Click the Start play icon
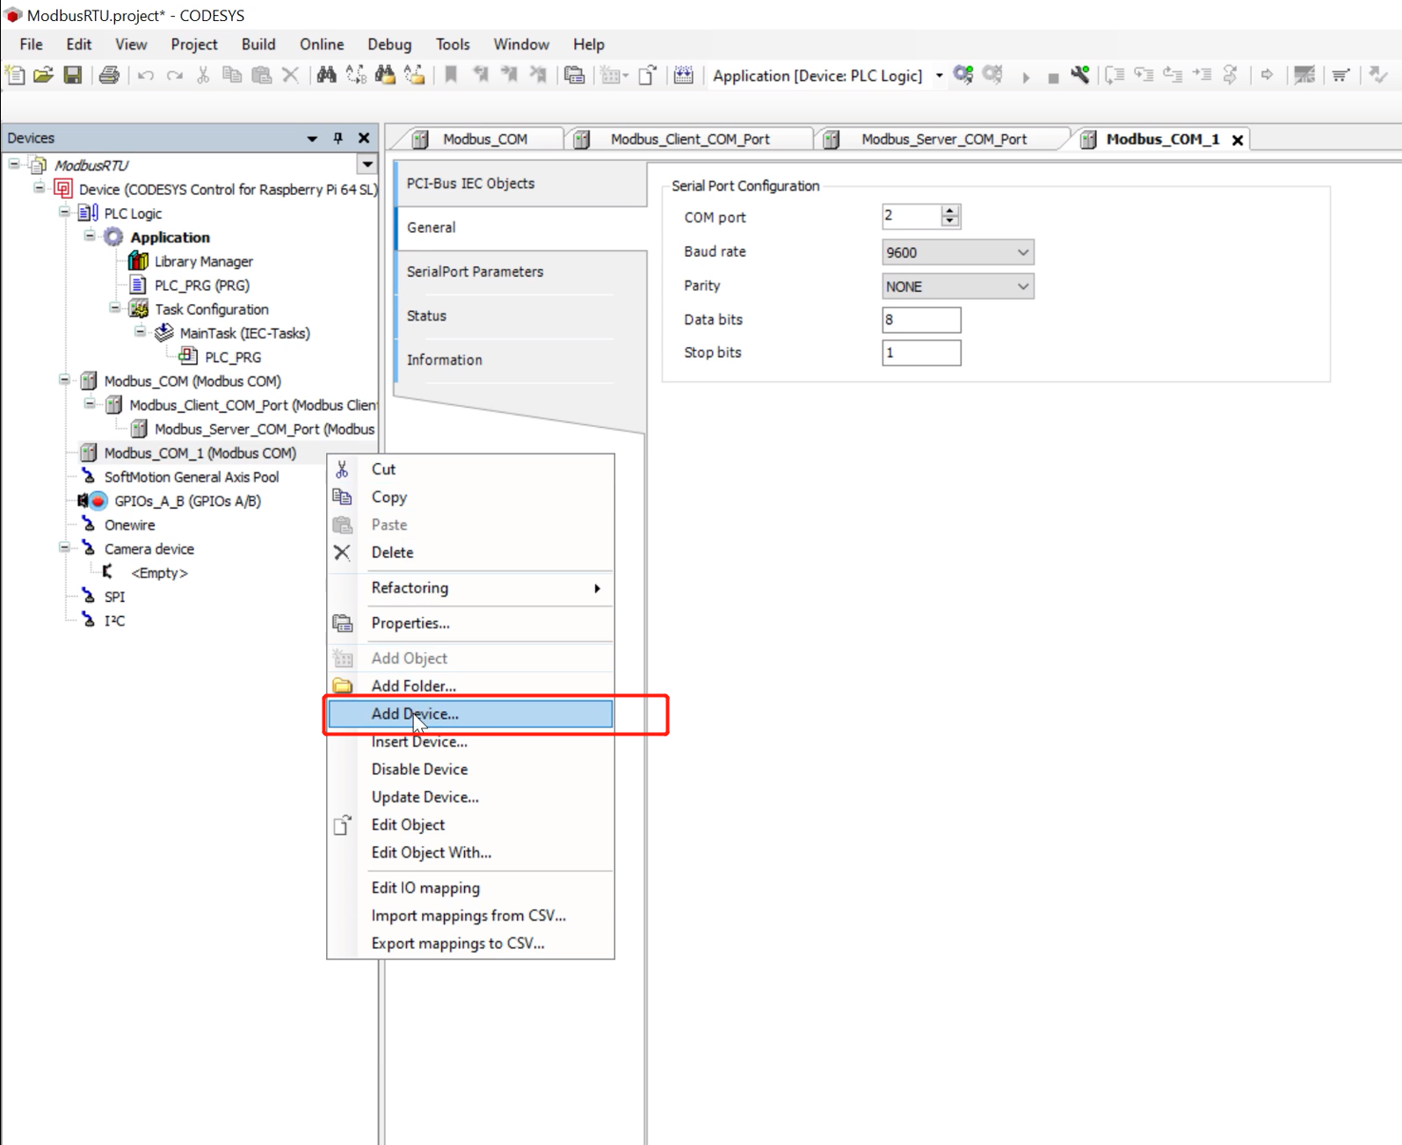 (1026, 77)
